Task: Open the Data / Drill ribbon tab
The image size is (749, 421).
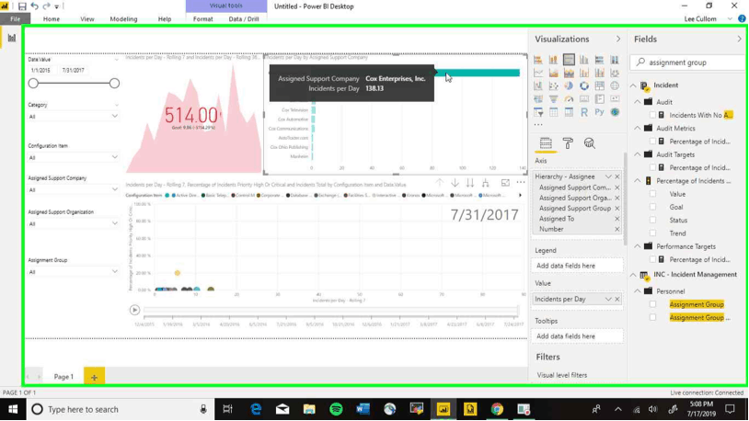Action: (244, 19)
